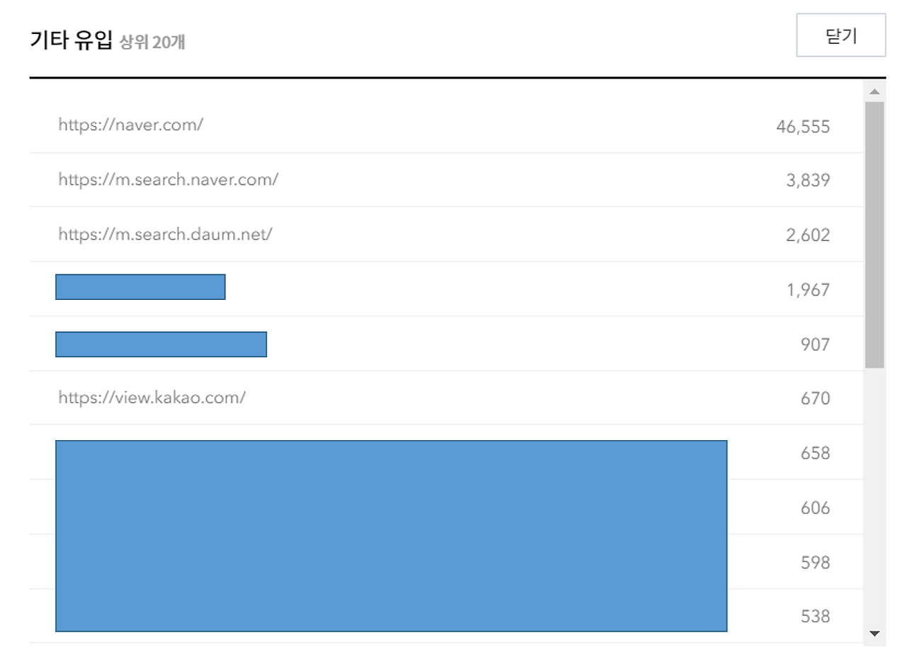Click the 3,839 visit count
The height and width of the screenshot is (665, 907).
click(808, 181)
